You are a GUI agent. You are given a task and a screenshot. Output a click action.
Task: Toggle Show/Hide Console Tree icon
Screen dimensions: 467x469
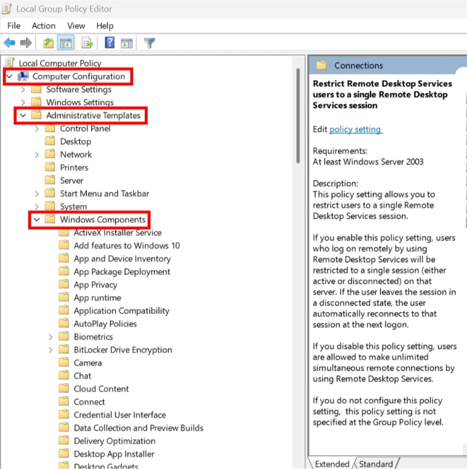click(x=66, y=43)
